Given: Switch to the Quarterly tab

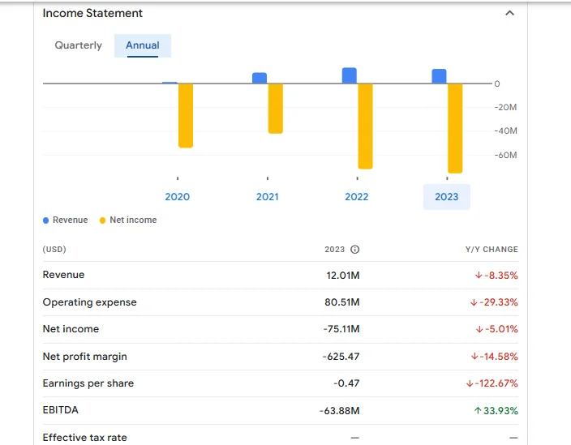Looking at the screenshot, I should 79,45.
